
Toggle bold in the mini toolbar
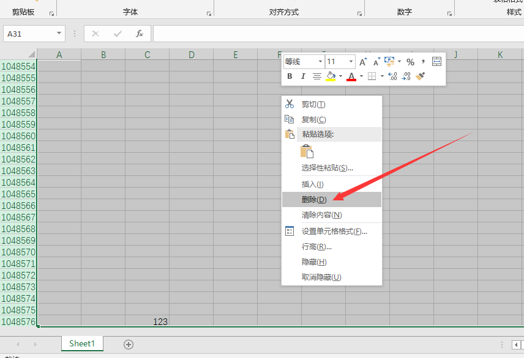290,76
